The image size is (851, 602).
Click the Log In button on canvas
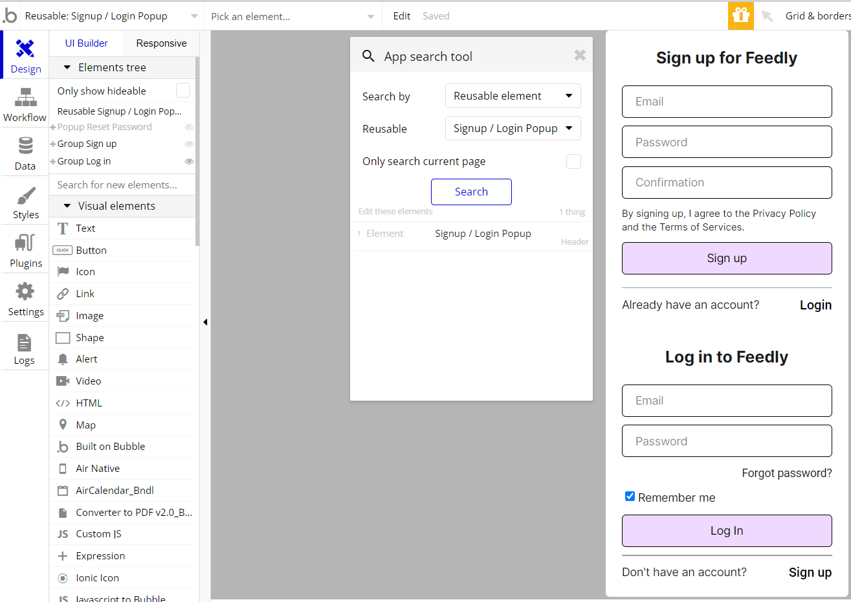(727, 531)
